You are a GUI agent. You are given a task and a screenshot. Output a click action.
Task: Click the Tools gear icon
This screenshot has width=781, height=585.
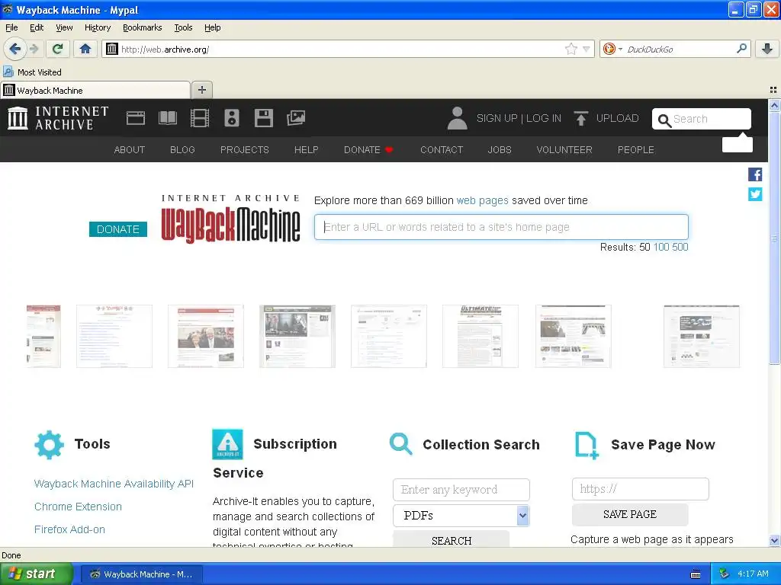pyautogui.click(x=50, y=445)
